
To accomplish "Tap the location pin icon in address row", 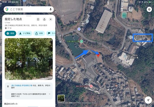I will click(8, 87).
